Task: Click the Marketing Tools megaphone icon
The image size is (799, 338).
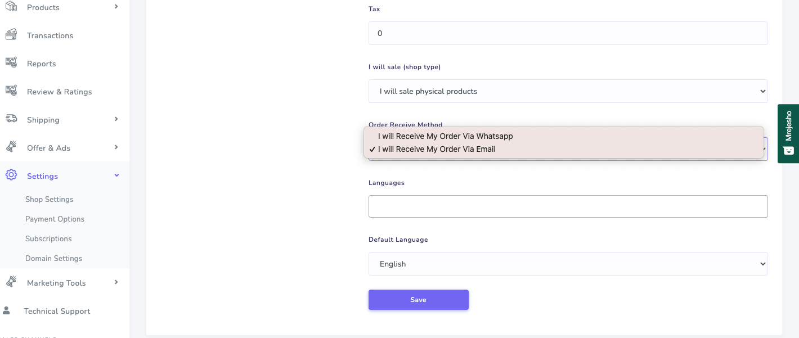Action: pos(11,282)
